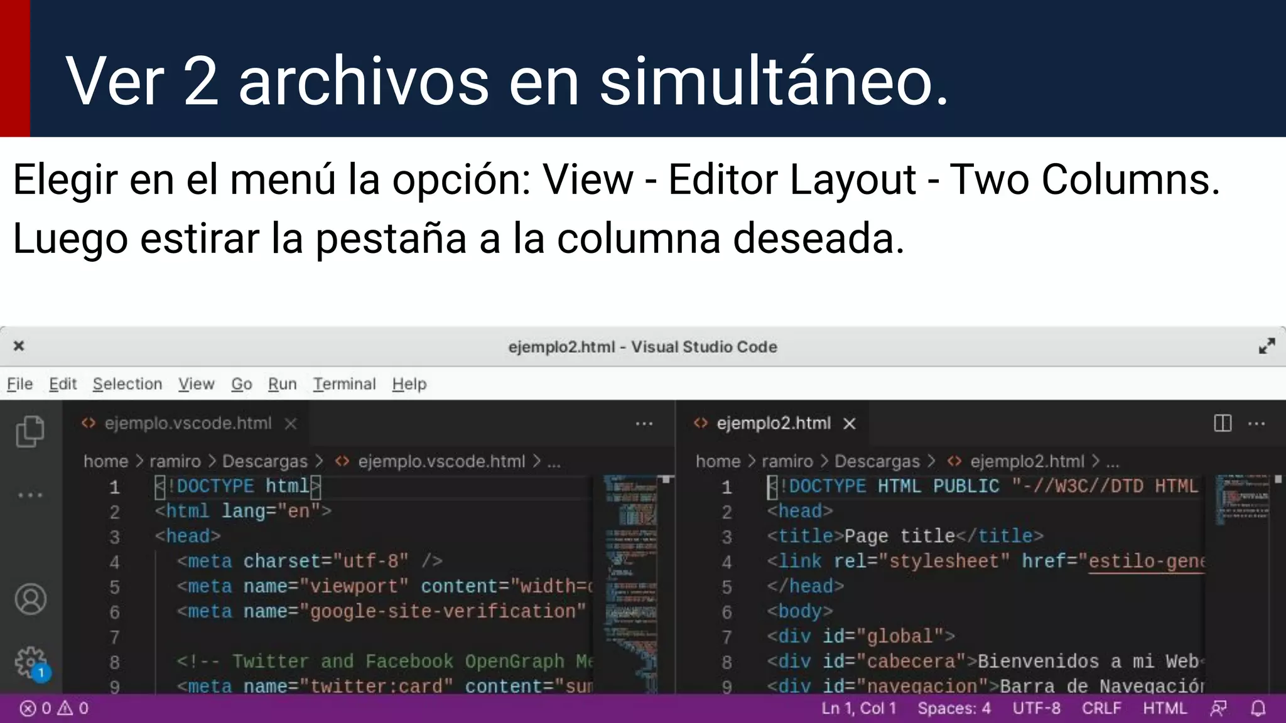Click 'ramiro' breadcrumb in right editor
The image size is (1286, 723).
[787, 461]
